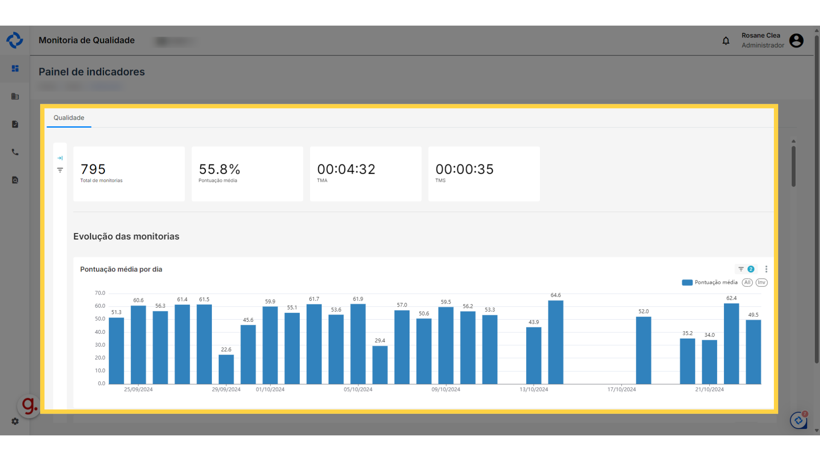Screen dimensions: 820x461
Task: Open the dashboard grid icon in sidebar
Action: click(15, 68)
